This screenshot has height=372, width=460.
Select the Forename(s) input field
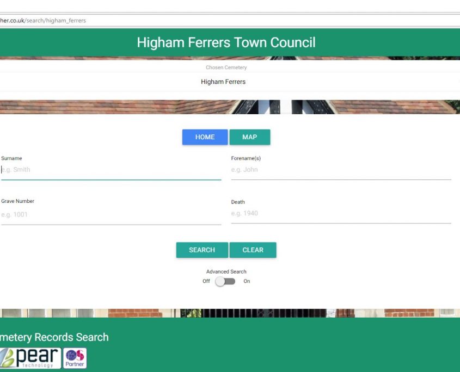point(341,170)
